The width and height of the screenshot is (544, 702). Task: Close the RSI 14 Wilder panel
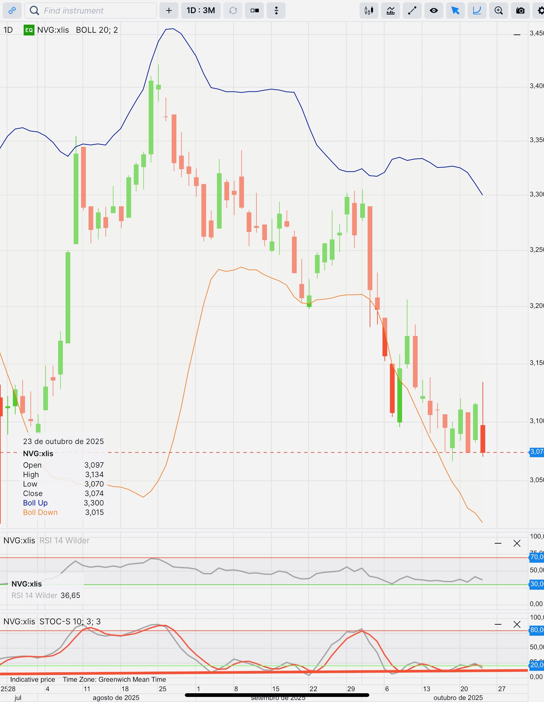tap(517, 543)
